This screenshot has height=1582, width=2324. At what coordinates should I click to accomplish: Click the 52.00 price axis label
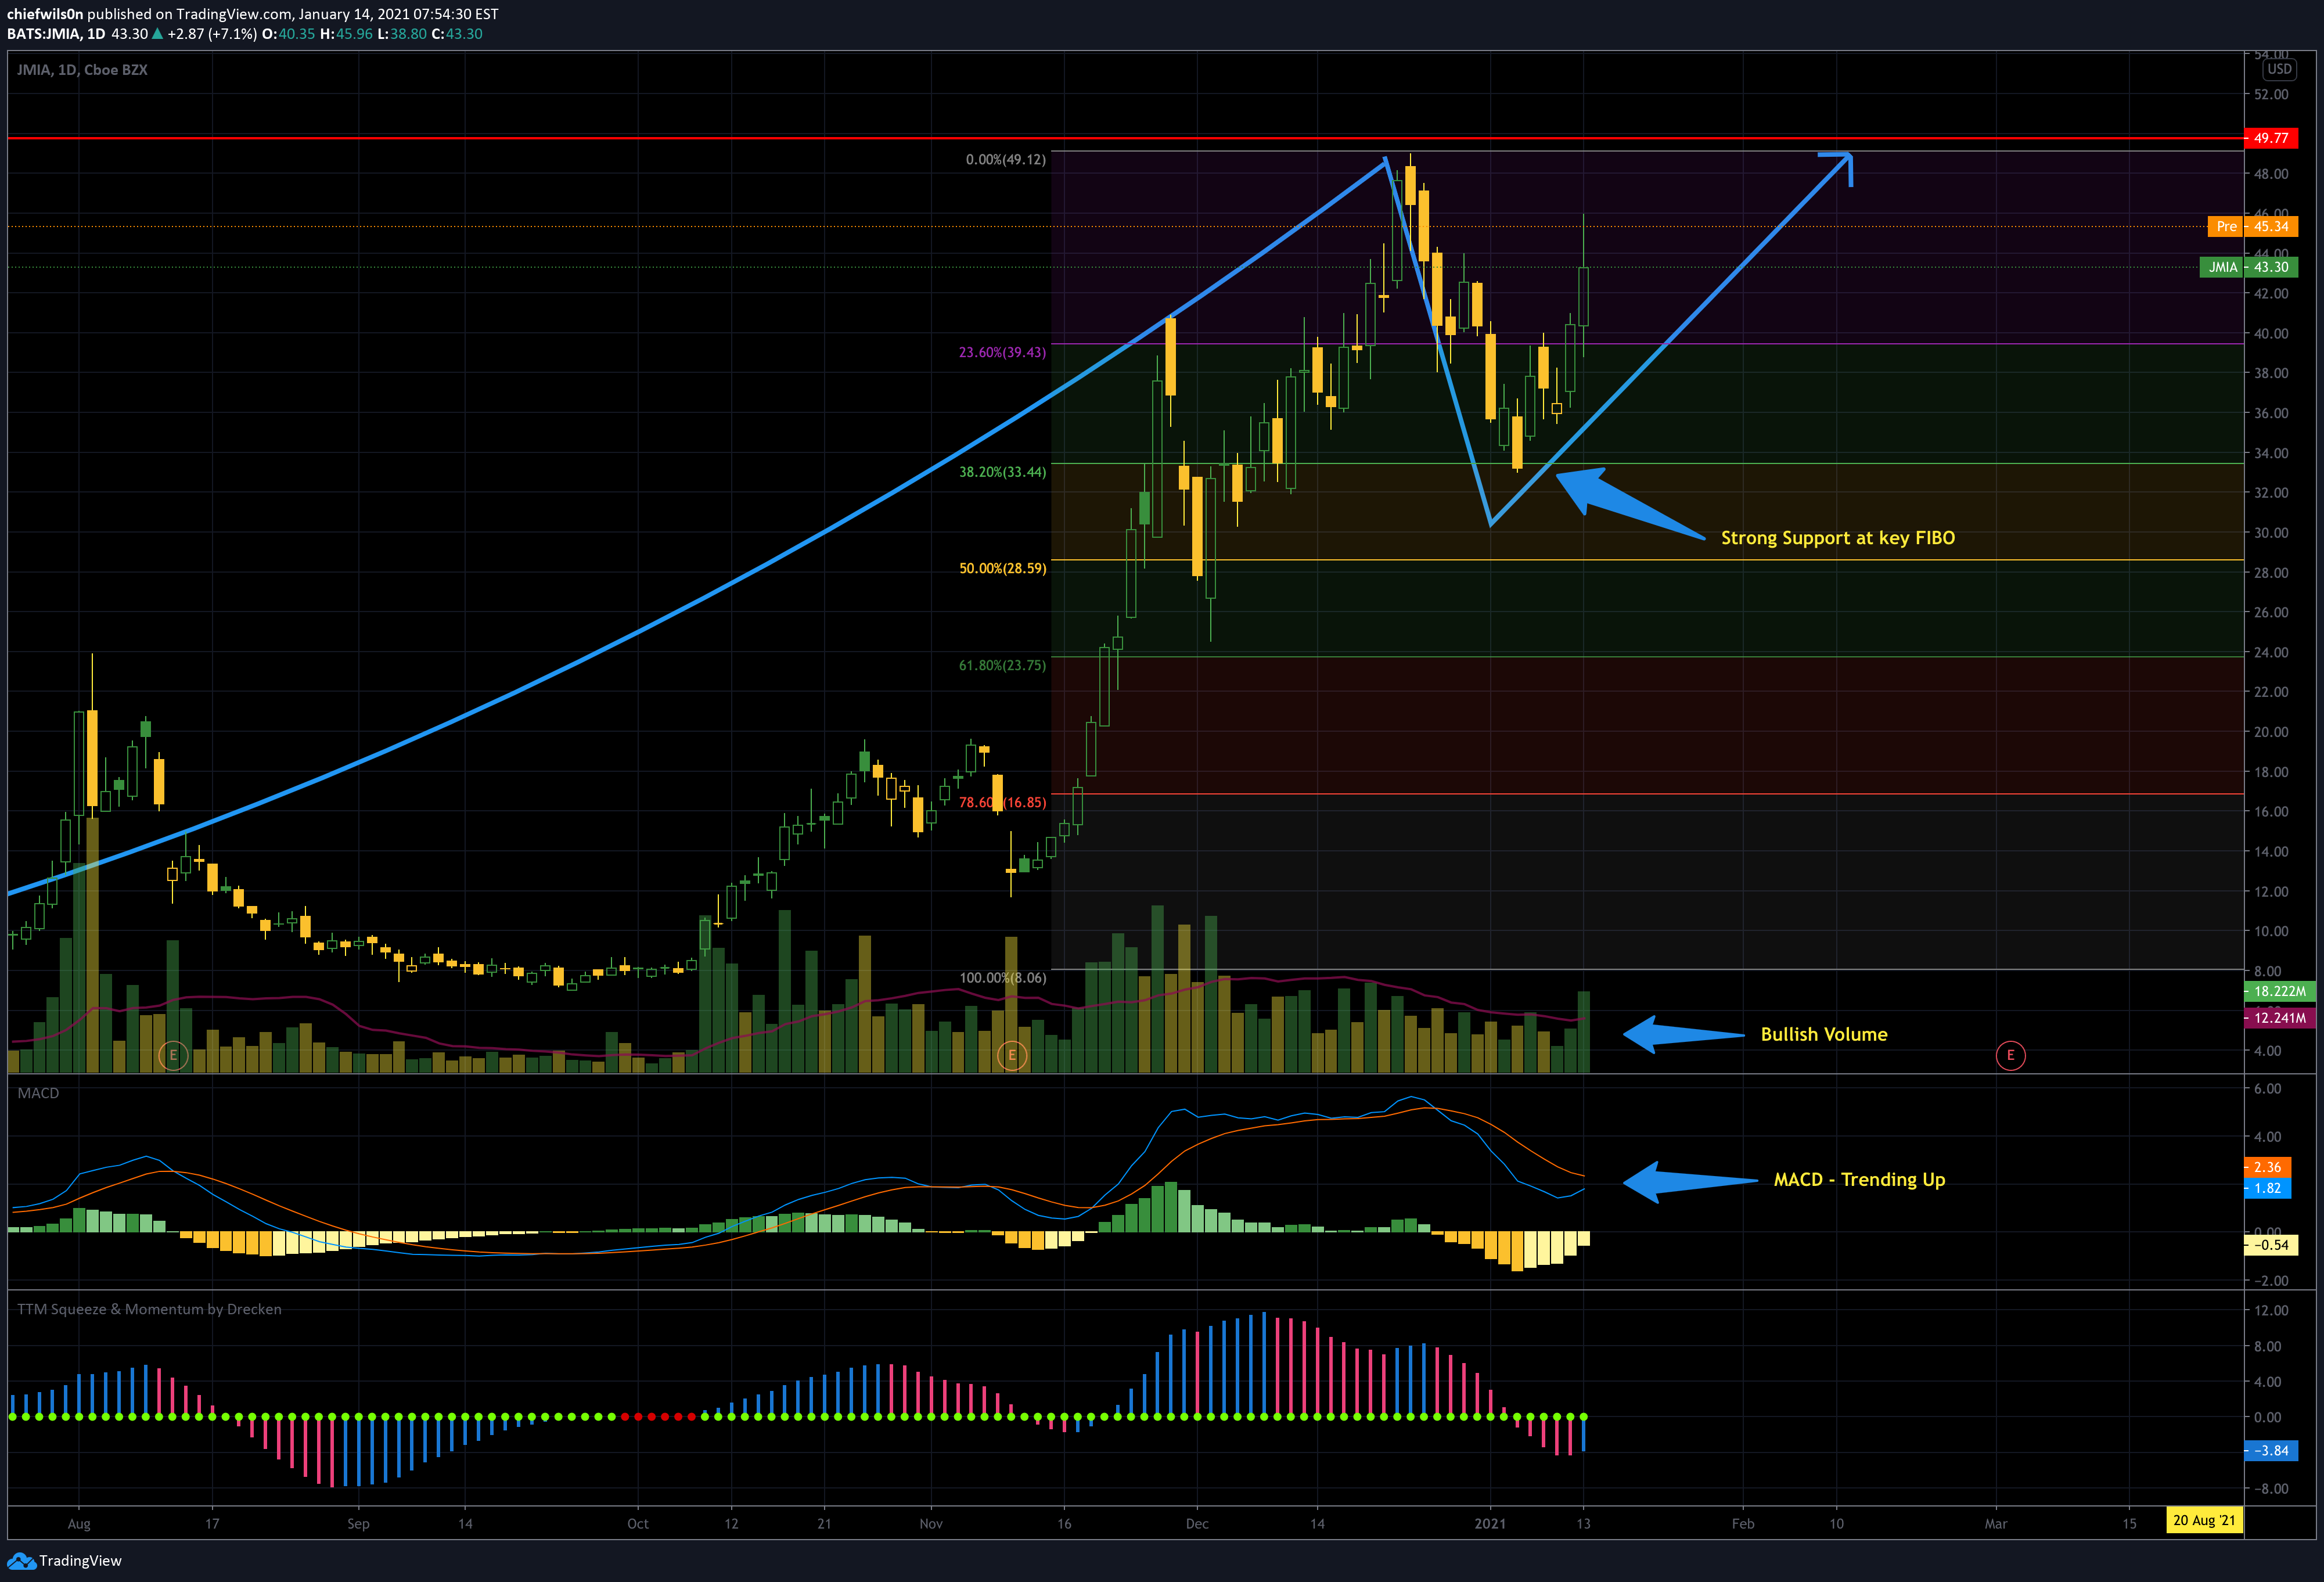pos(2271,94)
